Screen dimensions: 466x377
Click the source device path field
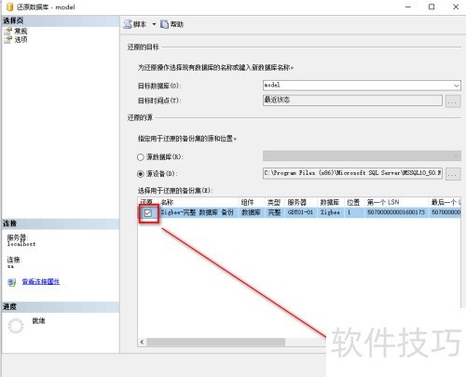352,173
